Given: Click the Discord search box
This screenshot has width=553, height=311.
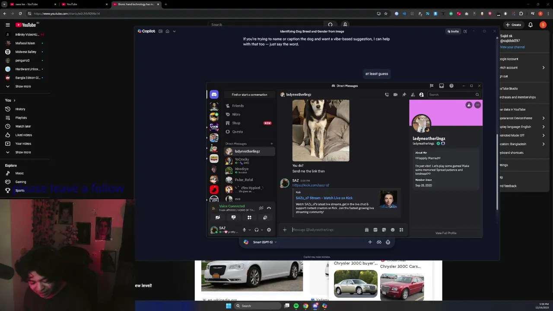Looking at the screenshot, I should point(454,95).
